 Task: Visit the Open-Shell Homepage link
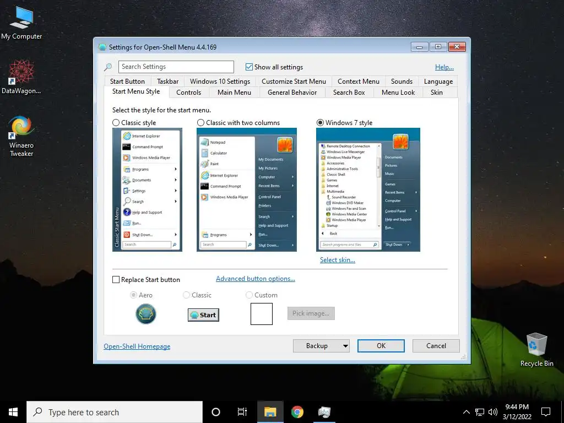(137, 346)
